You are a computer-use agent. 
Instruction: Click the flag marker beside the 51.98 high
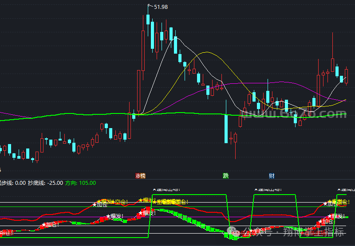149,6
